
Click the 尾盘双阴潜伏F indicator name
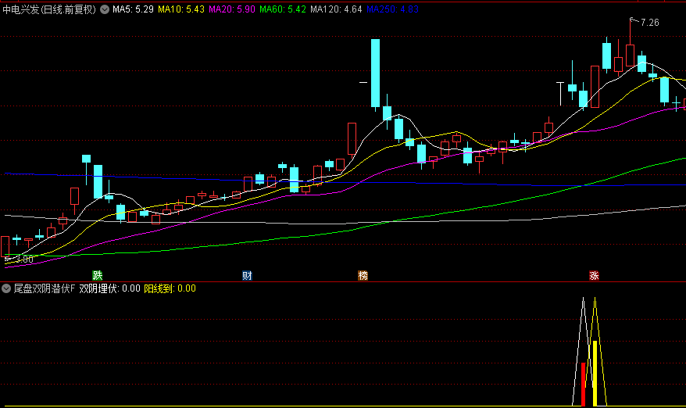click(45, 288)
